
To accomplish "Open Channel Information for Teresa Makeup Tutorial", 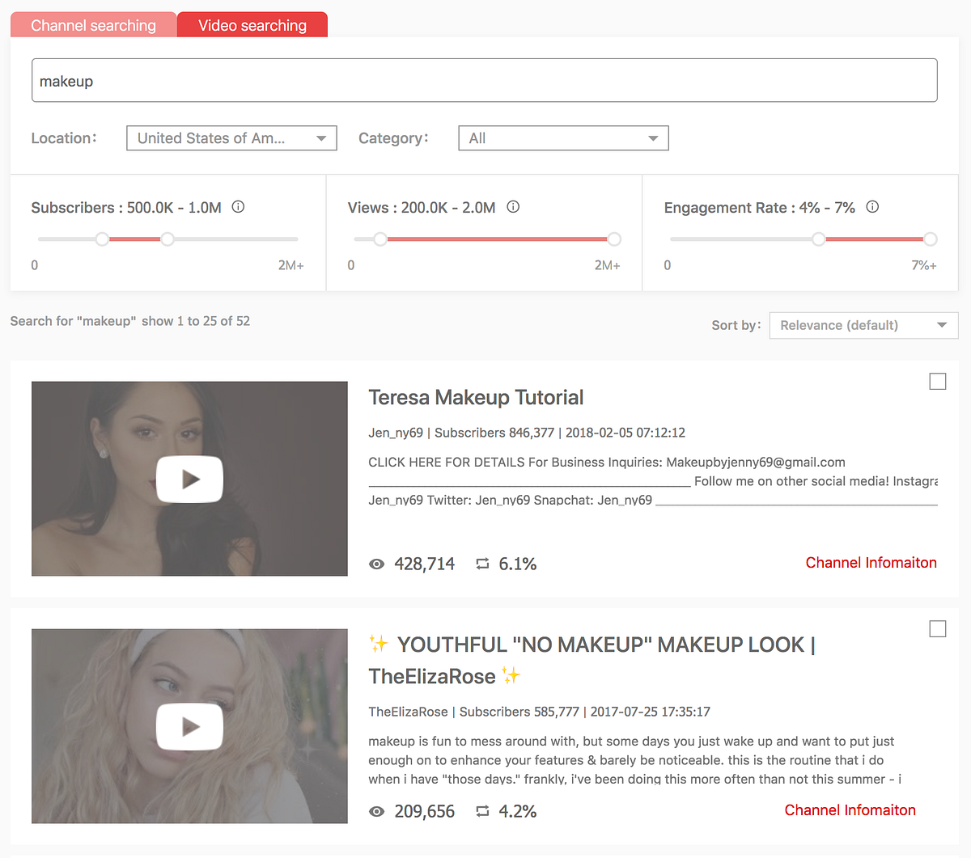I will pyautogui.click(x=871, y=562).
